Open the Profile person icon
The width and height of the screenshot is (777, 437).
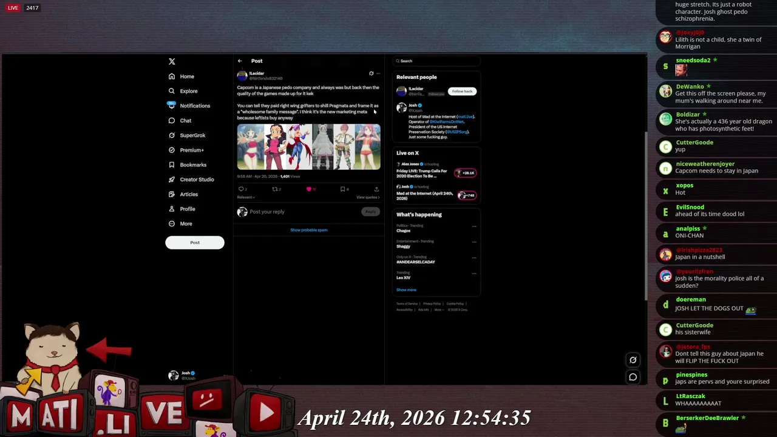pos(172,209)
